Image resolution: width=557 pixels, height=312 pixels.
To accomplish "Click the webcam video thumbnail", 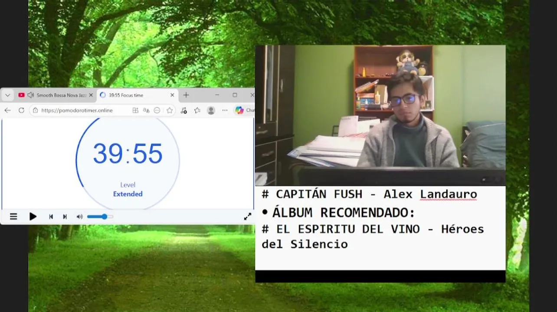I will pyautogui.click(x=380, y=116).
